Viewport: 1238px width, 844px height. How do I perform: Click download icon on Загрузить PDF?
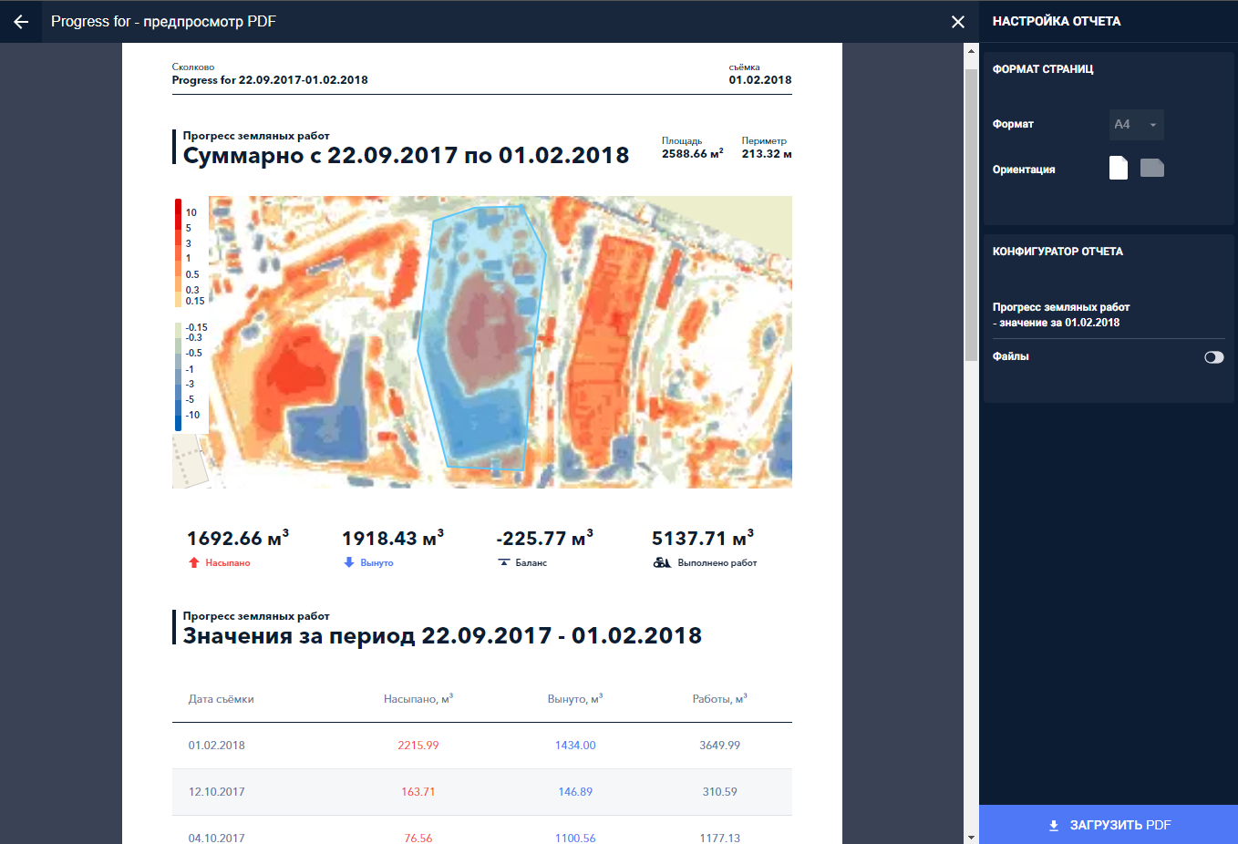[1053, 826]
